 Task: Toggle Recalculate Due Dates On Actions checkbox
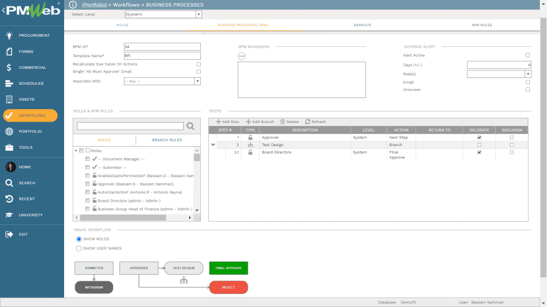point(199,64)
